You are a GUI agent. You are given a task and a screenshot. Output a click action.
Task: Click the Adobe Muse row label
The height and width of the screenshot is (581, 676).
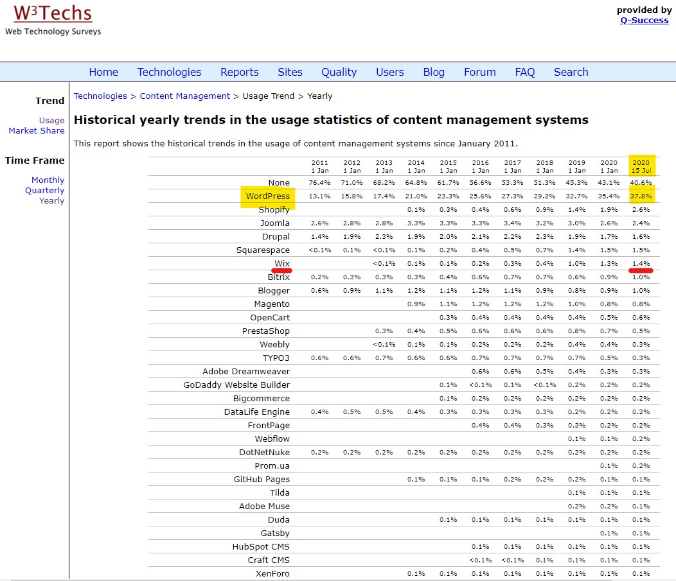pyautogui.click(x=264, y=507)
